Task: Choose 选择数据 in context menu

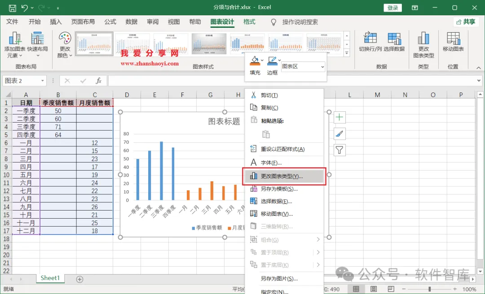Action: click(x=284, y=201)
